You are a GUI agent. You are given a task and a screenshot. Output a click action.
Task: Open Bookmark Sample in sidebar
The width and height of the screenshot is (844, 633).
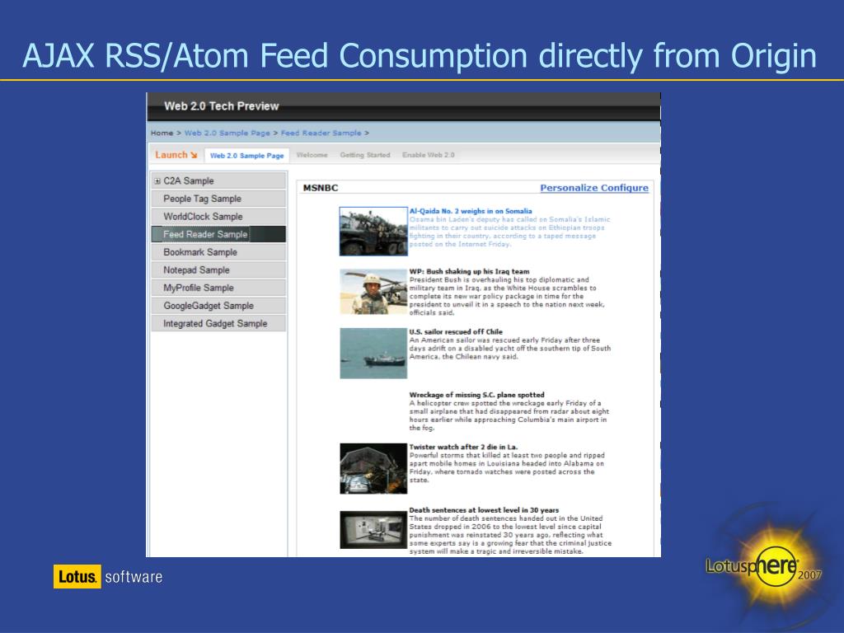tap(218, 252)
